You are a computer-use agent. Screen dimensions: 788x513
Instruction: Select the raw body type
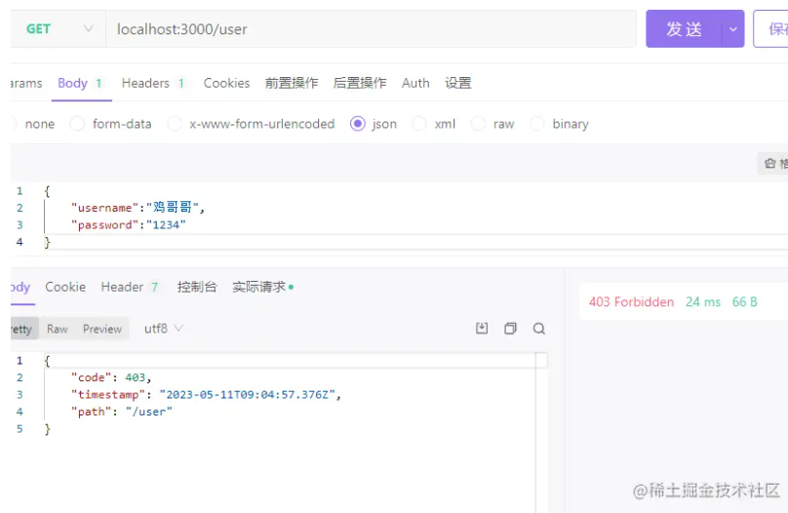click(492, 124)
